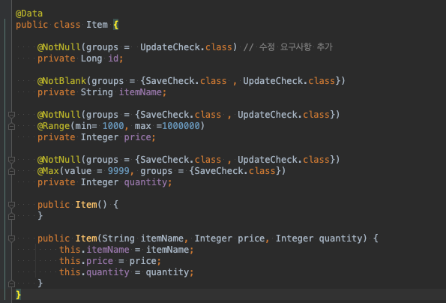Collapse the Item(String itemName...) constructor fold marker
446x303 pixels.
[11, 238]
